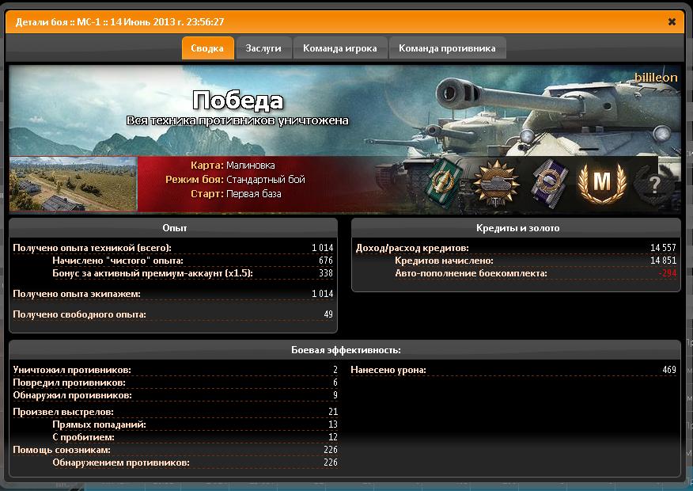The width and height of the screenshot is (693, 491).
Task: Click 'Начислено "чистого" опыта:' row
Action: [193, 261]
